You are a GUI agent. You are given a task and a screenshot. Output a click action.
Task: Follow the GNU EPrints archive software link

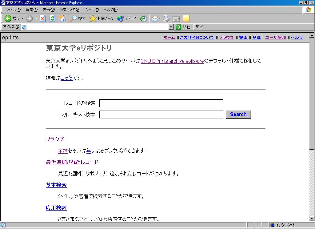click(x=172, y=61)
